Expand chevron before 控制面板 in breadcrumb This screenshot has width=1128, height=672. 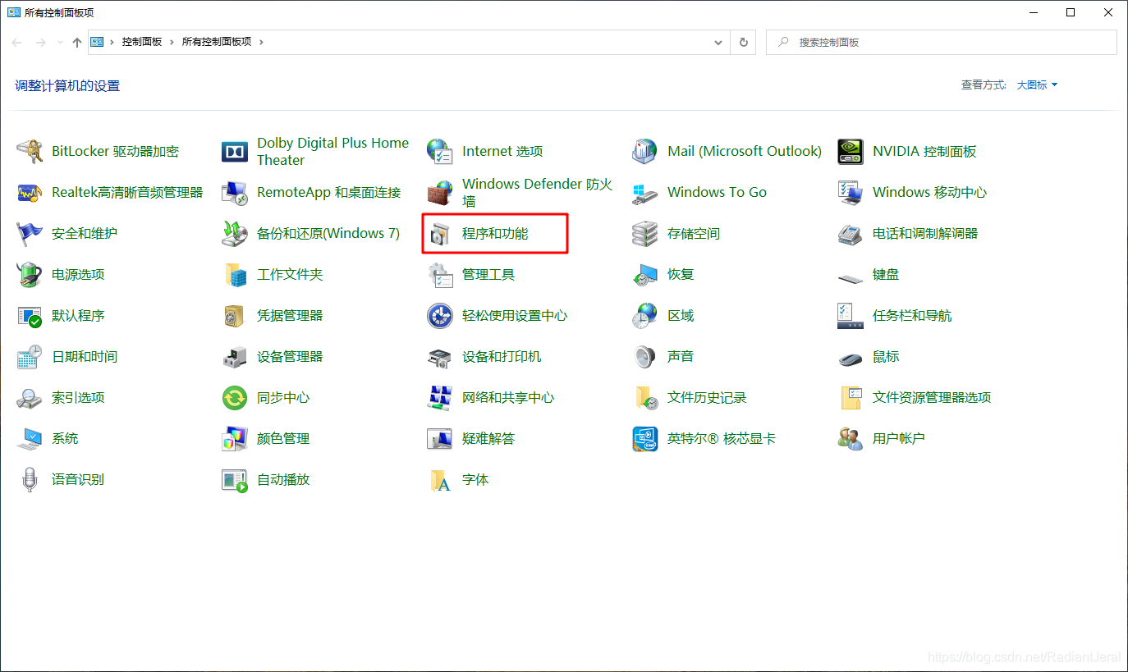(x=112, y=42)
